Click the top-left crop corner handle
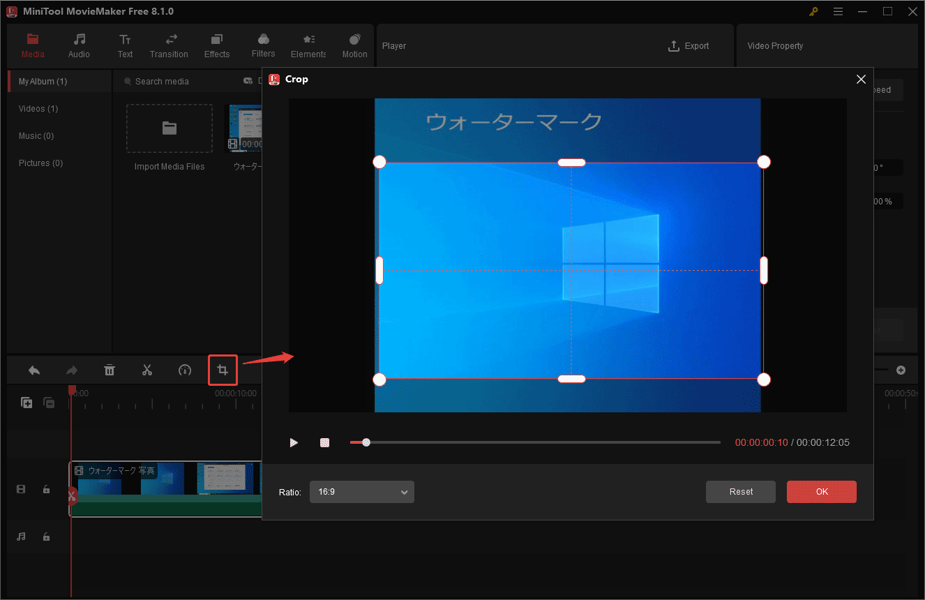925x600 pixels. (x=379, y=162)
